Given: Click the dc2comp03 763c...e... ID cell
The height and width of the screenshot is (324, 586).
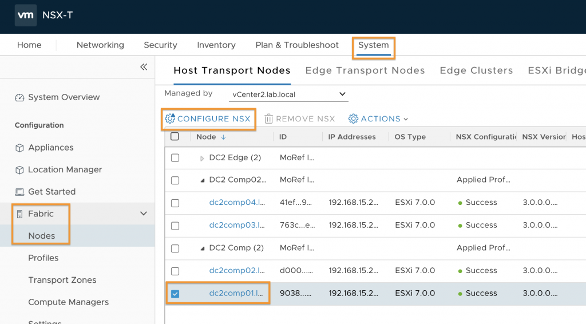Looking at the screenshot, I should point(297,226).
